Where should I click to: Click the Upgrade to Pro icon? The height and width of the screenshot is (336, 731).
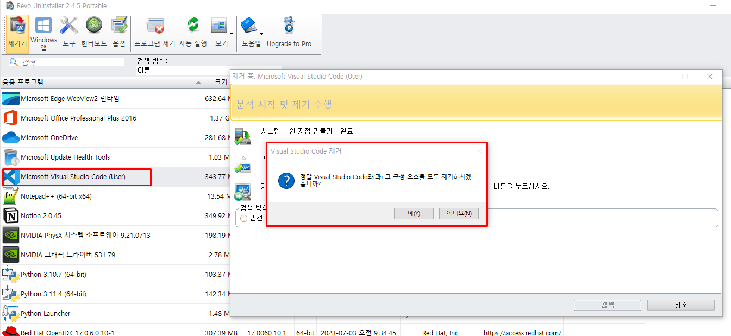tap(289, 33)
